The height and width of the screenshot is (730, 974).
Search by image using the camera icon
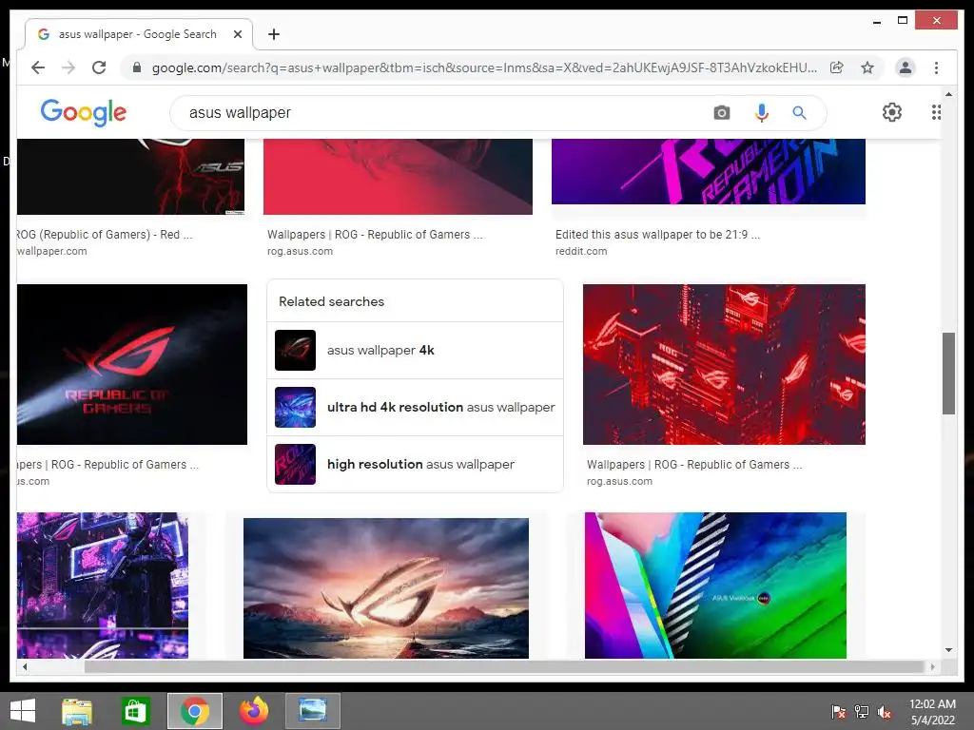tap(721, 112)
